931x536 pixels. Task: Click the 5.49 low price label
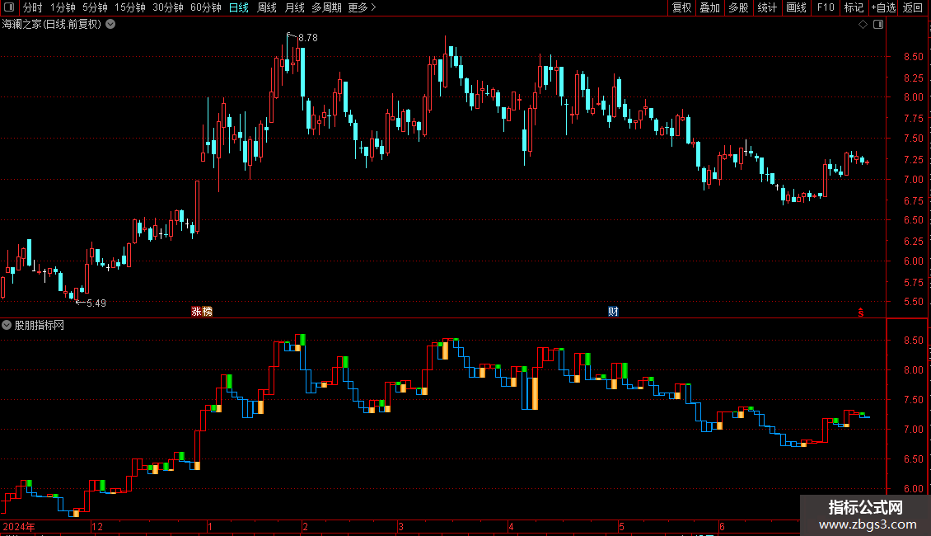coord(96,303)
